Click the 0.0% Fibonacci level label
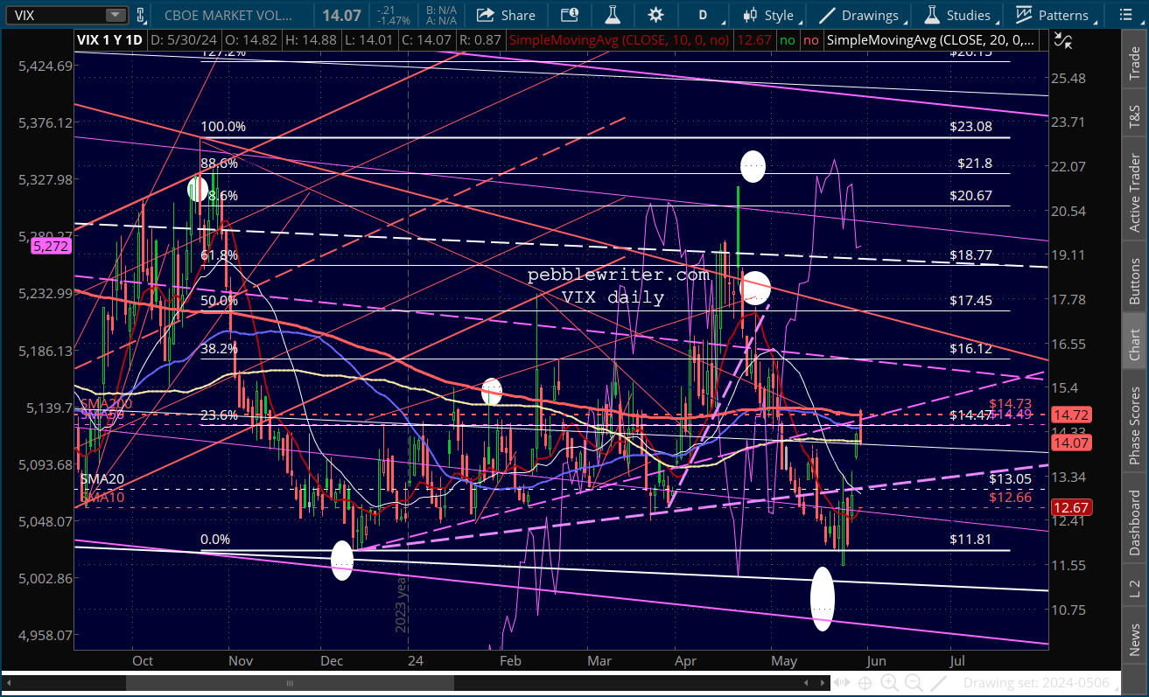1149x697 pixels. point(215,540)
